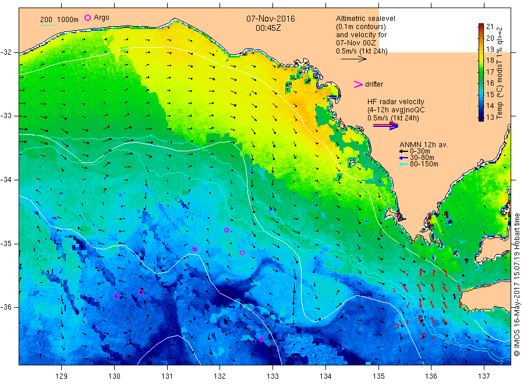The image size is (524, 384).
Task: Click '0.5m/s (1kt 24h)' under HF radar legend
Action: [x=393, y=118]
